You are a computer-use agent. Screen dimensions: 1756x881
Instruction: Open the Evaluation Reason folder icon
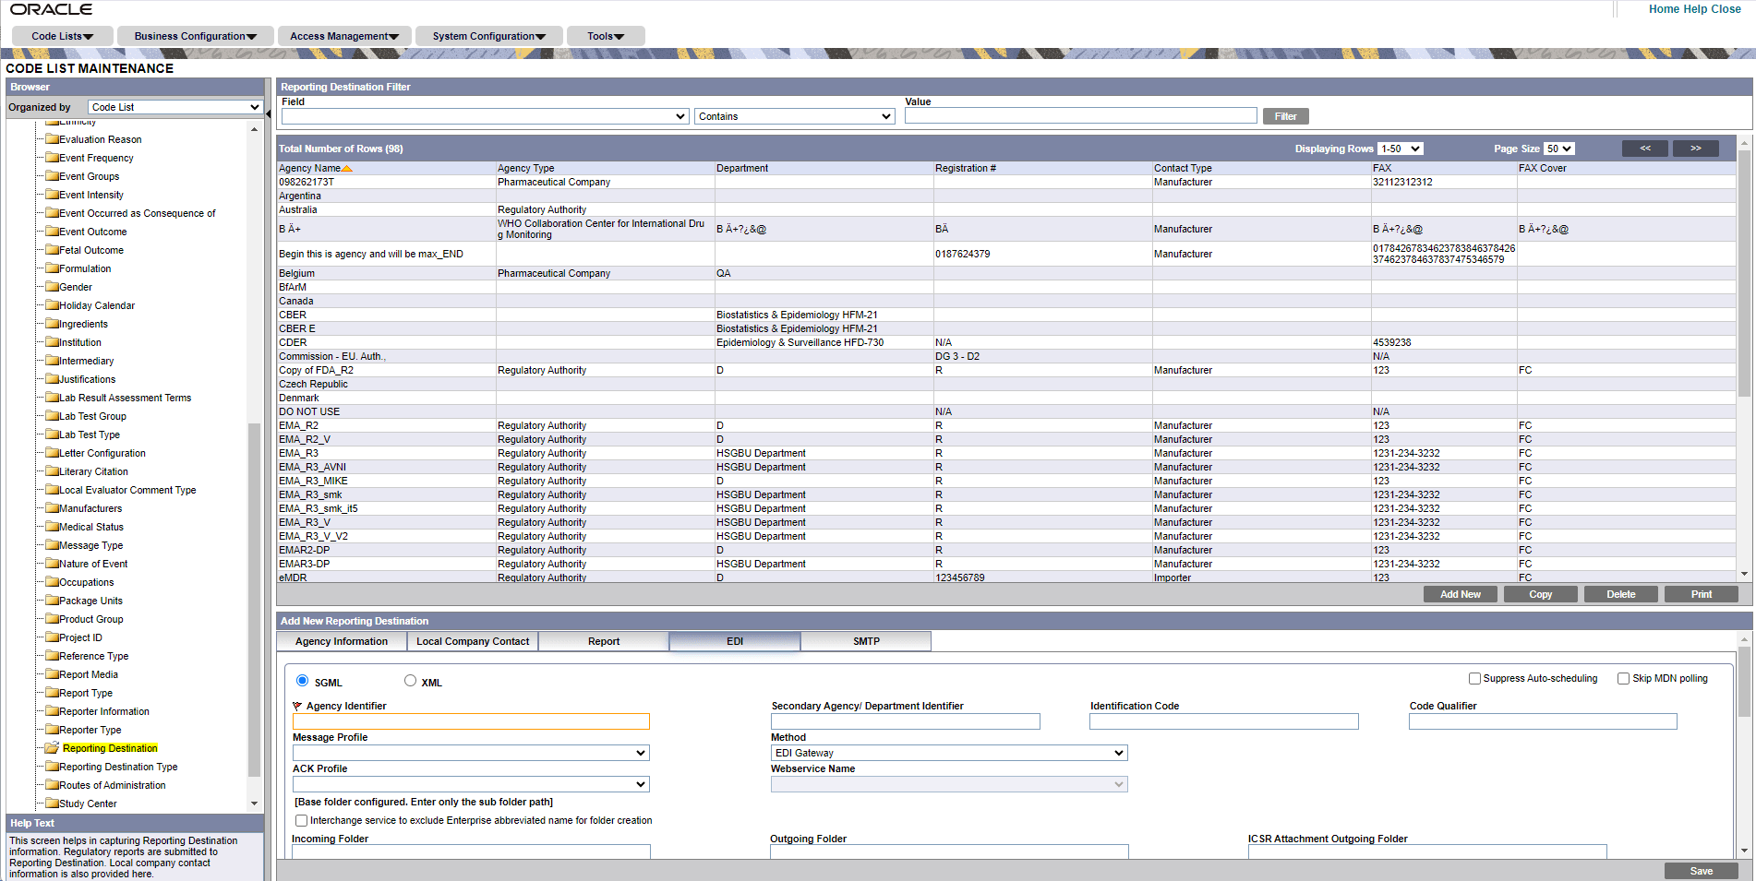pyautogui.click(x=53, y=139)
